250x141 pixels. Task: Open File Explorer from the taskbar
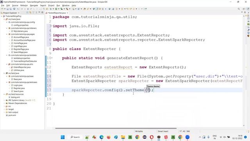(x=123, y=137)
